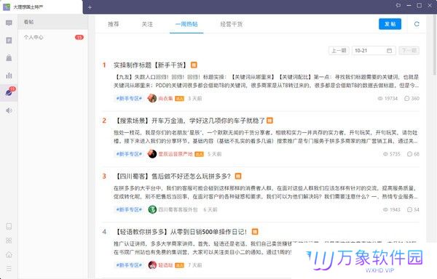Click #新手专区# tag on post 2
The image size is (437, 279).
[129, 154]
